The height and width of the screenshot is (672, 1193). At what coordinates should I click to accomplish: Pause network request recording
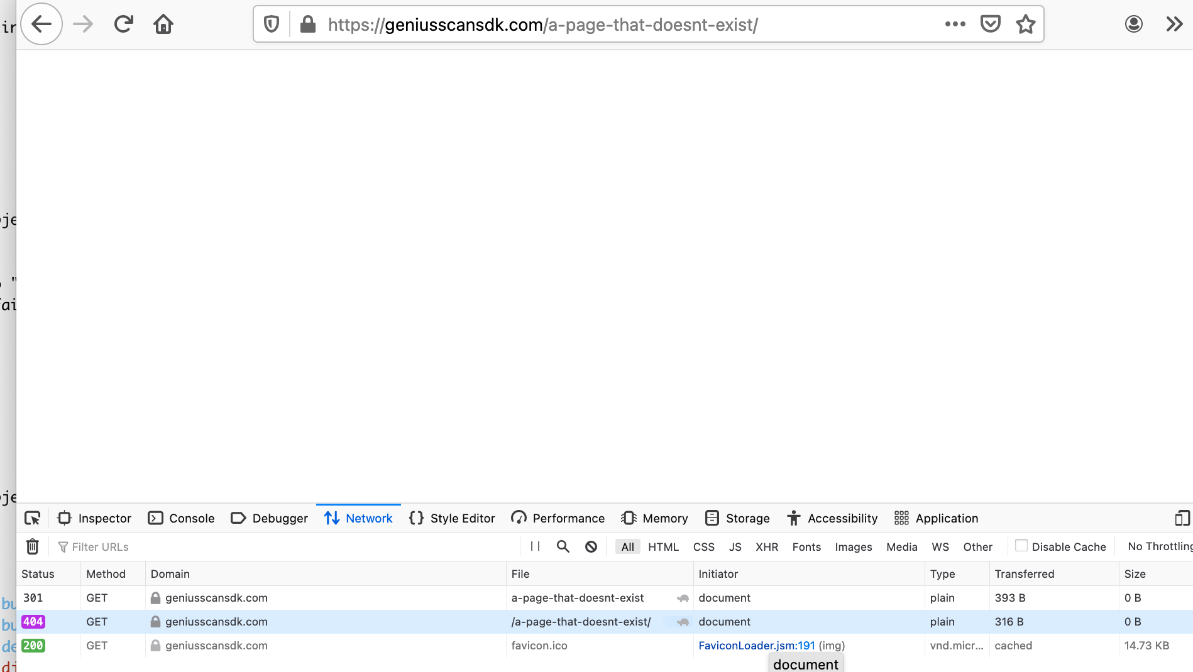(535, 546)
